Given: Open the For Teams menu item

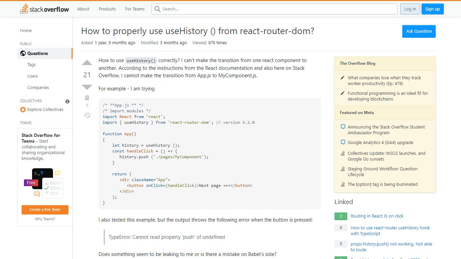Looking at the screenshot, I should 135,9.
